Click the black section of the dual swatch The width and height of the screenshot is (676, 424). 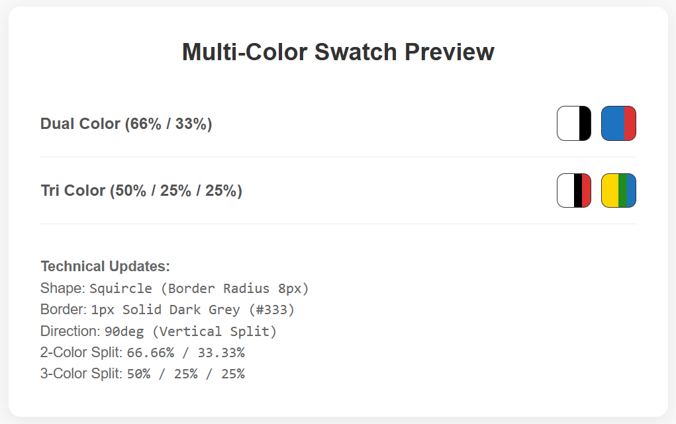point(585,123)
